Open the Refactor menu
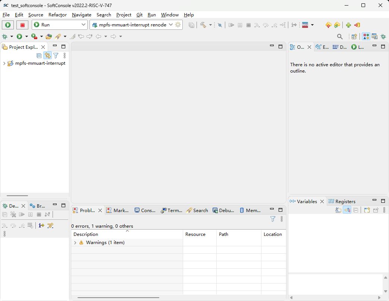389x301 pixels. click(57, 15)
